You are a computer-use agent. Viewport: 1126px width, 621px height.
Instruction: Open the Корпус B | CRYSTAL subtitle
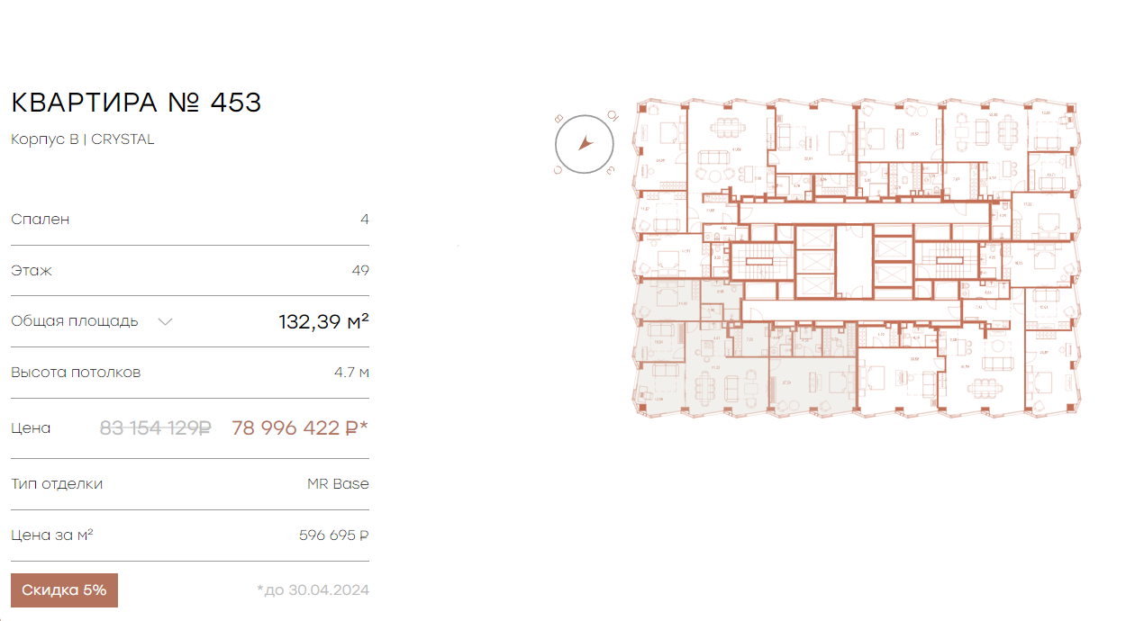(83, 139)
